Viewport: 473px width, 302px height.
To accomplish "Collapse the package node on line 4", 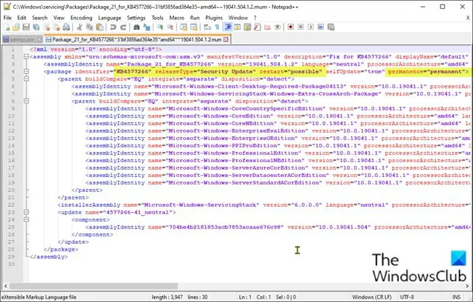I will click(x=26, y=72).
